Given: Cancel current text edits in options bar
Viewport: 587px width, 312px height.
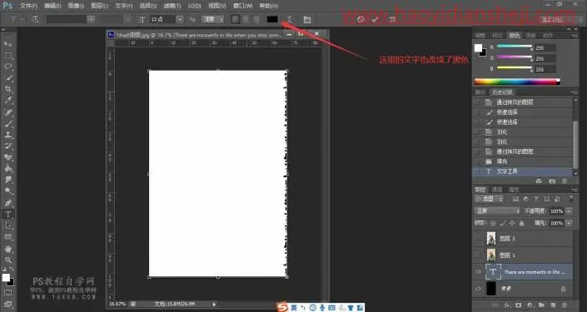Looking at the screenshot, I should point(361,19).
